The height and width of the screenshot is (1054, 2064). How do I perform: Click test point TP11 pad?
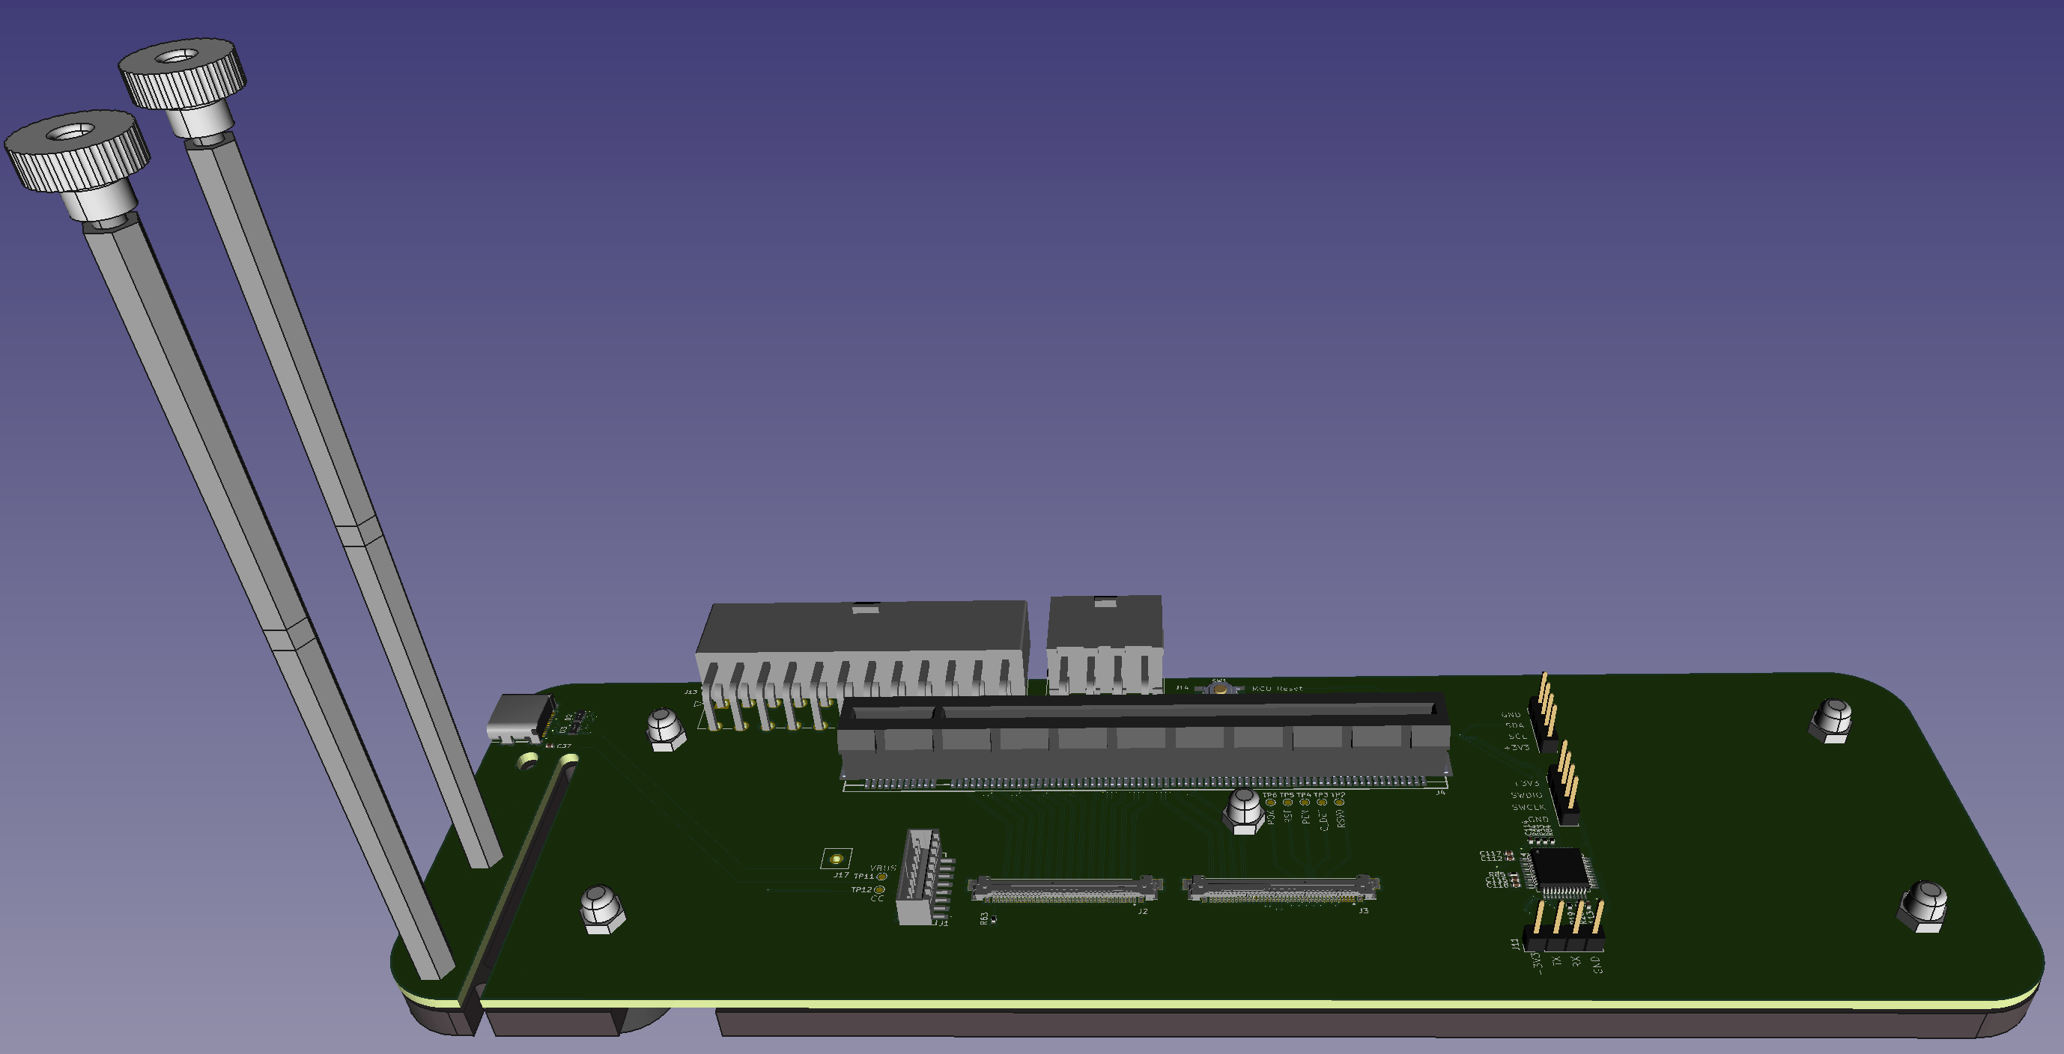881,877
